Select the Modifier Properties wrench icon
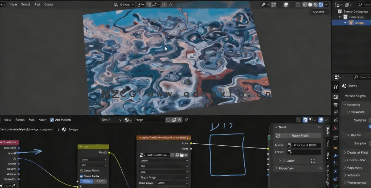 (x=336, y=156)
